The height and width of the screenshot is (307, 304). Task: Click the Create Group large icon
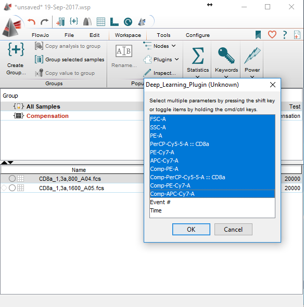16,58
